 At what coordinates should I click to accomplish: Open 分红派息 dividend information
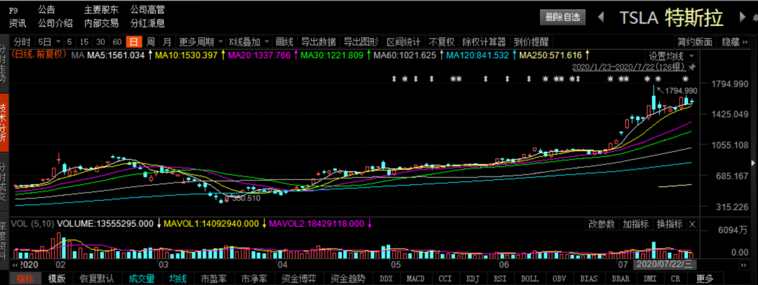(147, 23)
